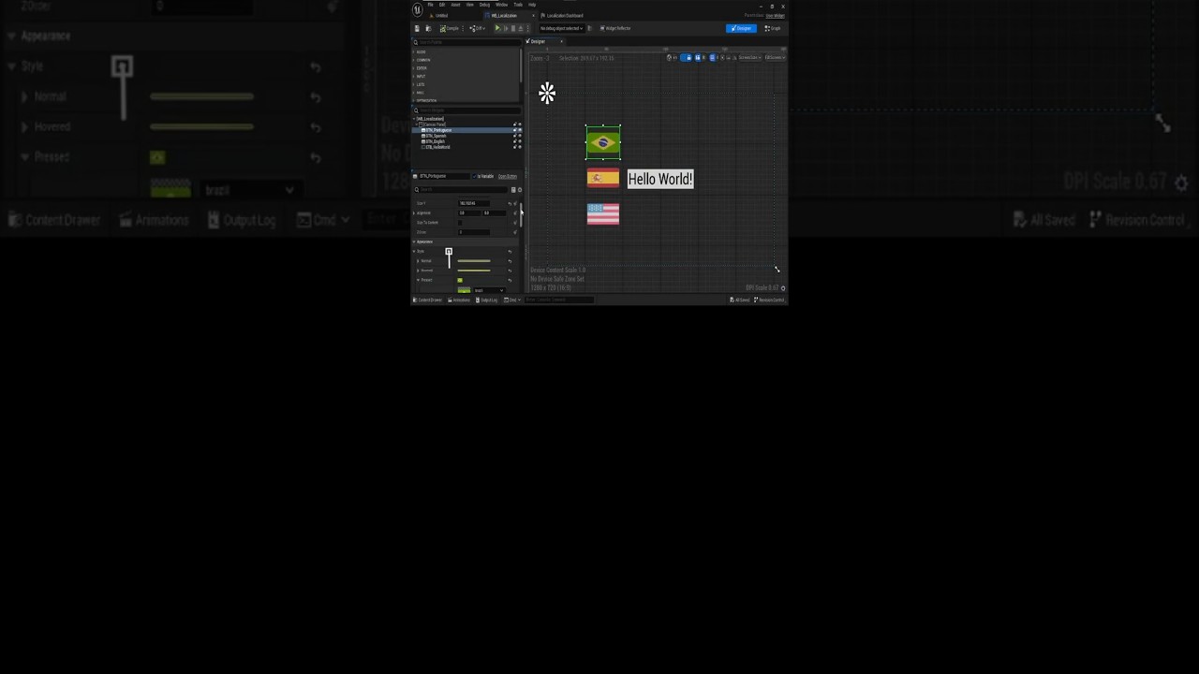Click the ZOrder value field
1199x674 pixels.
click(474, 232)
